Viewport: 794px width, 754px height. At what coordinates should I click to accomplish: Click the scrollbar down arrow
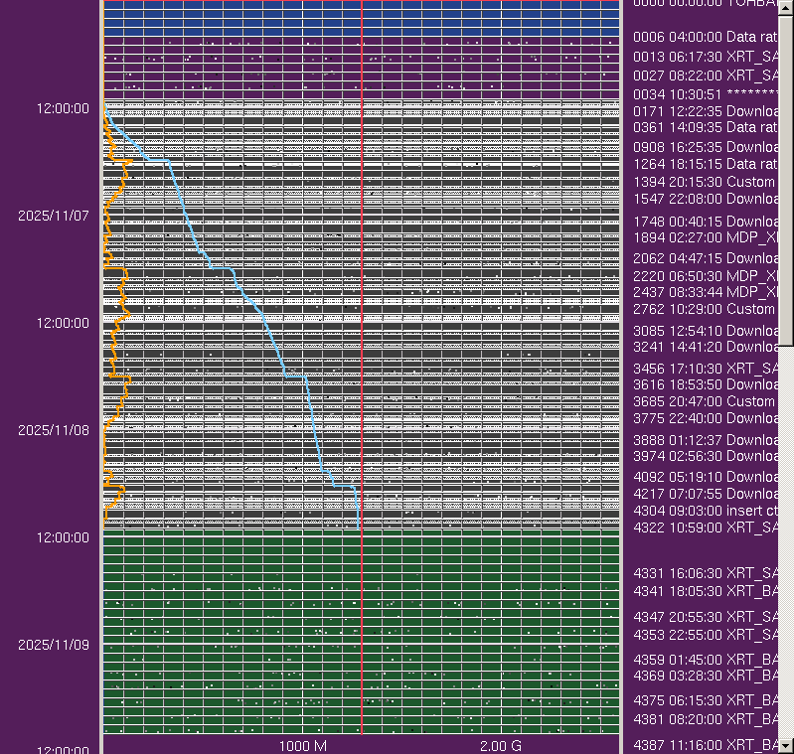785,744
